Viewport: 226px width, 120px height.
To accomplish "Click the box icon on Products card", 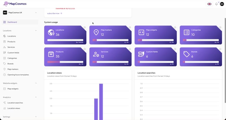I will point(51,54).
